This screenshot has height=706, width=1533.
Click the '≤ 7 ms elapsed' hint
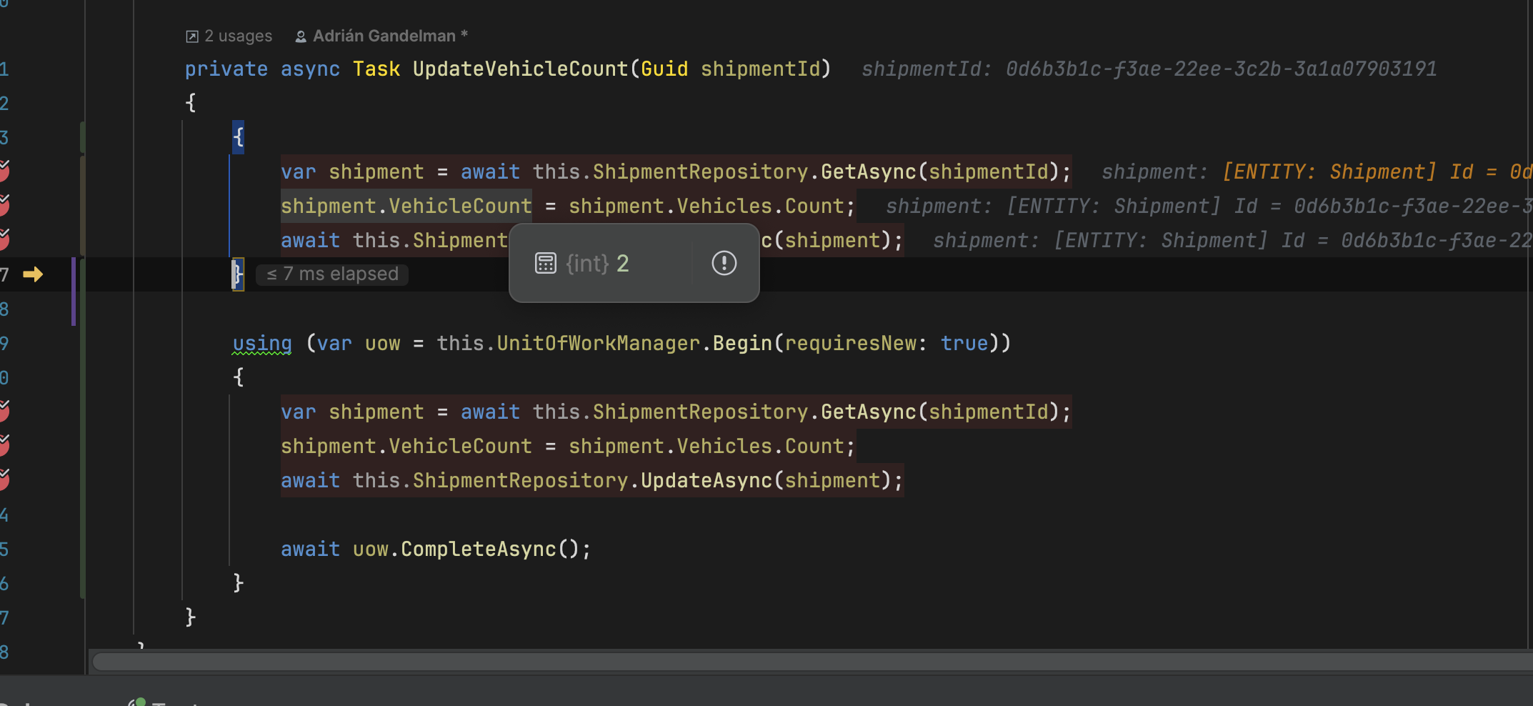(x=333, y=274)
